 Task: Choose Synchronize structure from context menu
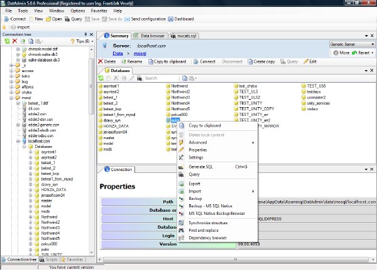[x=217, y=223]
